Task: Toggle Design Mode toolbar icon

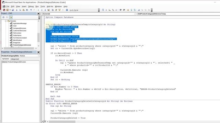Action: [48, 10]
